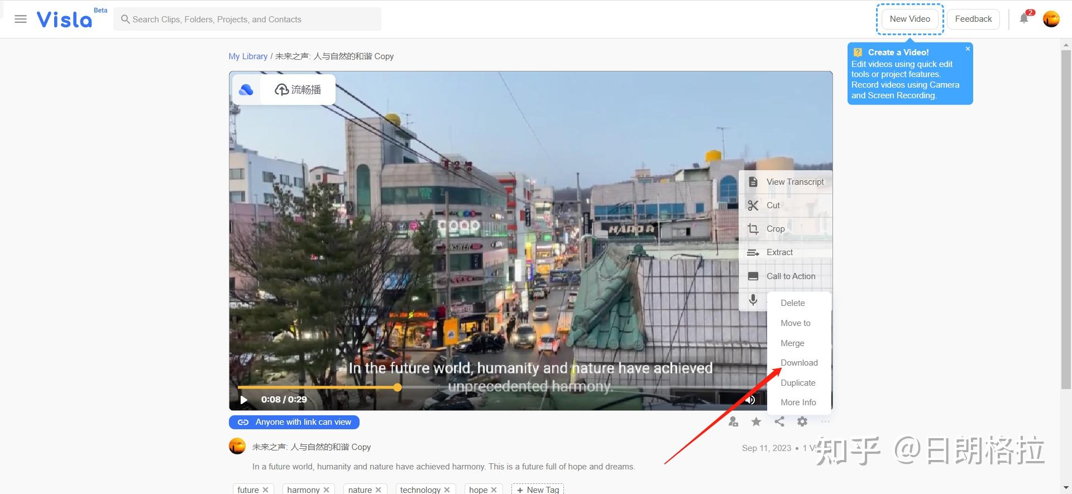The image size is (1072, 494).
Task: Click the 0:08 / 0:29 time display
Action: (284, 400)
